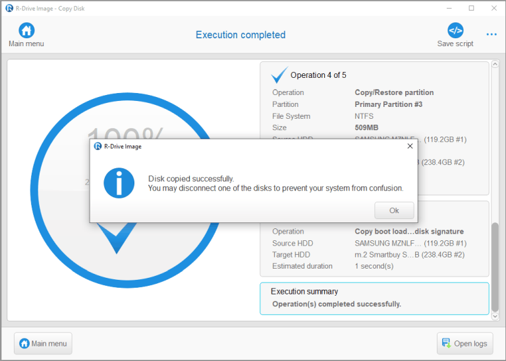Screen dimensions: 506x361
Task: Select the Primary Partition #3 value
Action: coord(388,104)
